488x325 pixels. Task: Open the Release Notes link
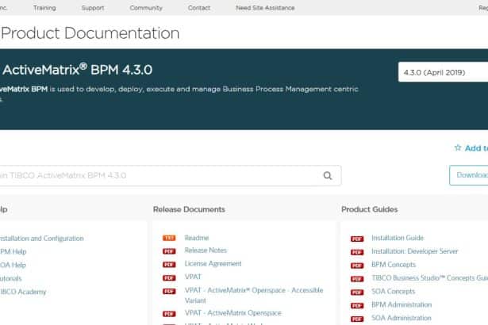pos(206,250)
